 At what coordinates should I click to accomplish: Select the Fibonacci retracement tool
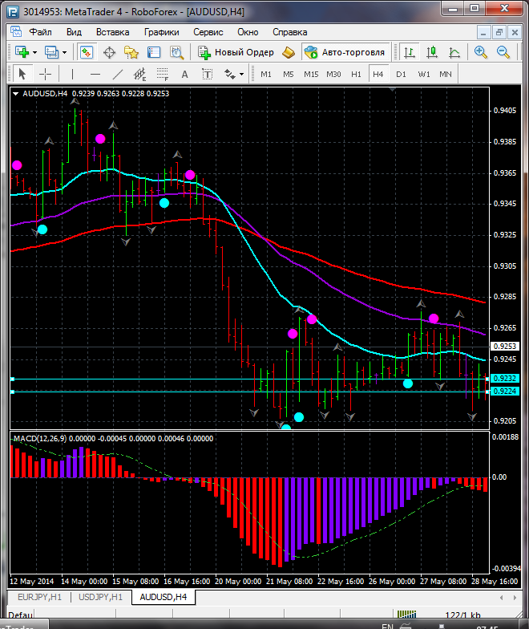162,74
